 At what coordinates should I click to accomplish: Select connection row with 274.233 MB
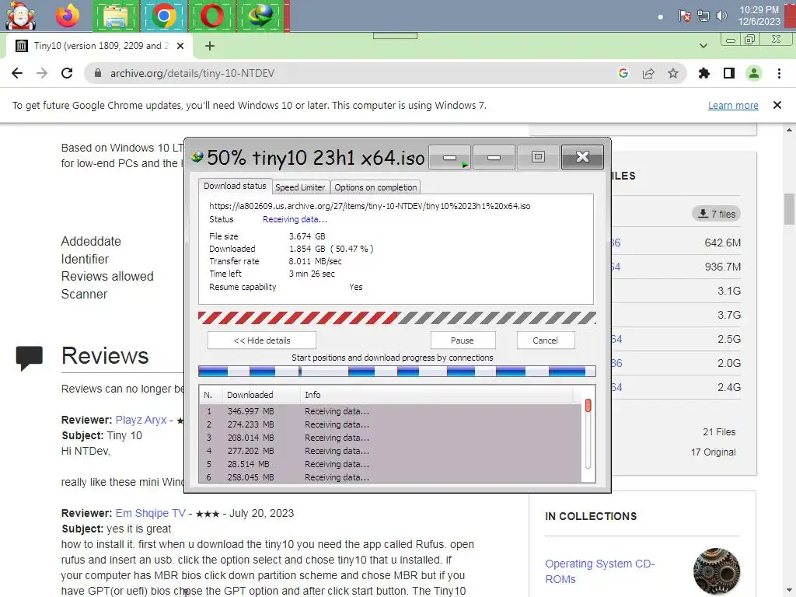pyautogui.click(x=391, y=424)
